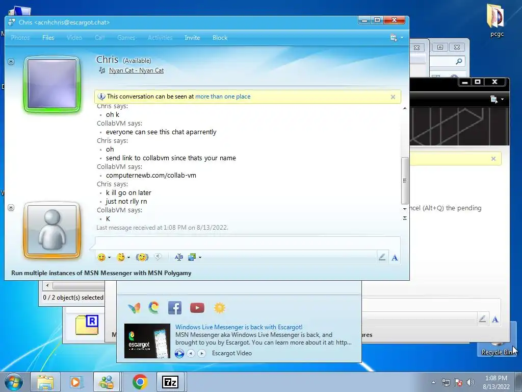The image size is (522, 392).
Task: Launch Google Chrome from the taskbar
Action: (140, 382)
